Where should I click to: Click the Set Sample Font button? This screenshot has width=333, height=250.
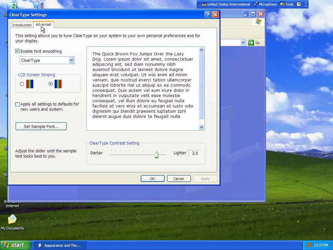click(x=41, y=126)
